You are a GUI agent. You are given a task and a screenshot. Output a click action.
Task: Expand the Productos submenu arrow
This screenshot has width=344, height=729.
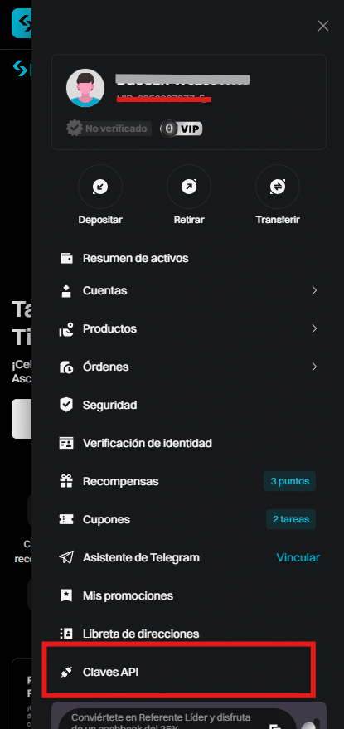(x=315, y=328)
